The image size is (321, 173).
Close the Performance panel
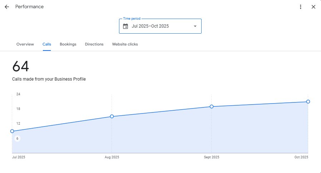(x=313, y=7)
